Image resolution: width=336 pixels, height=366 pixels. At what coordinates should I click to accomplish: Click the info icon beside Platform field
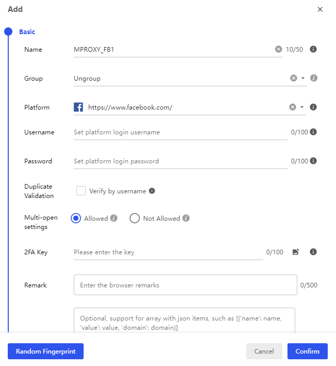313,107
